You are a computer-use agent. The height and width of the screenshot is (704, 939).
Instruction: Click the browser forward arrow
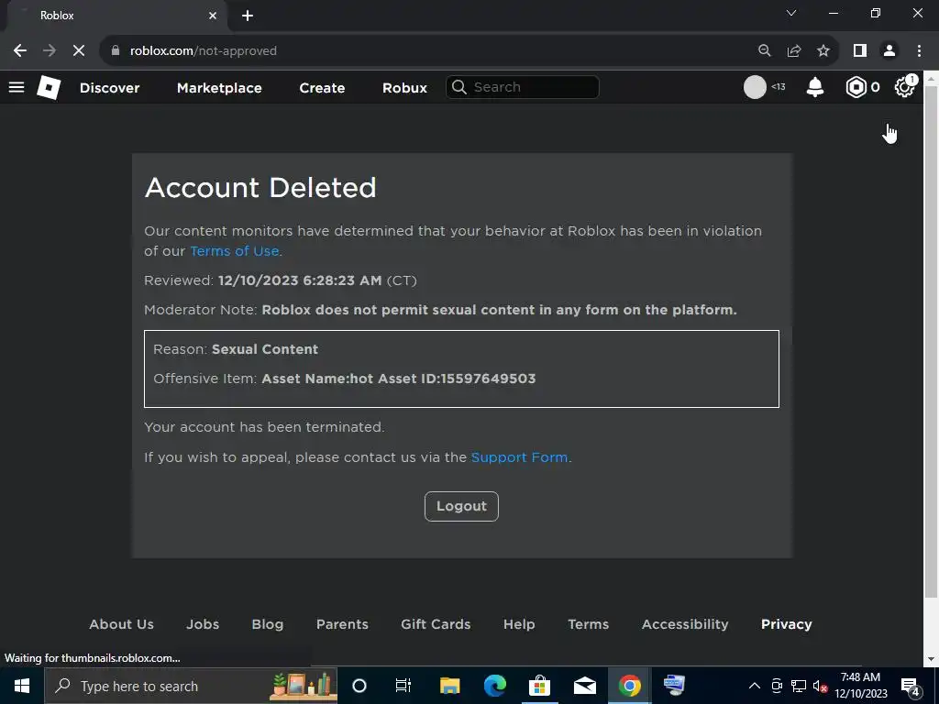50,51
